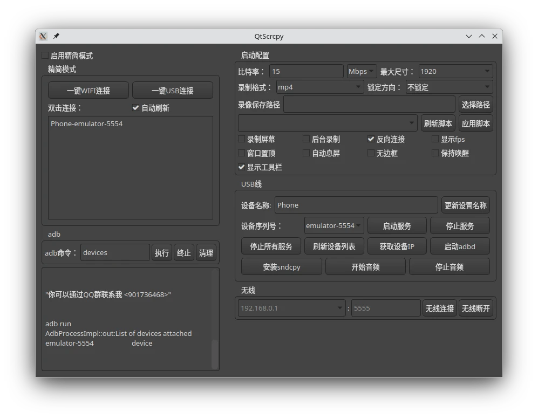Click the 安装sndcpy button
This screenshot has width=538, height=419.
tap(281, 266)
